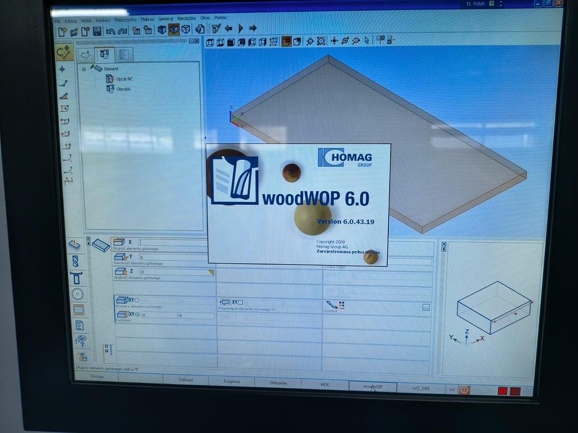Click the left arrow toolbar icon

(229, 28)
